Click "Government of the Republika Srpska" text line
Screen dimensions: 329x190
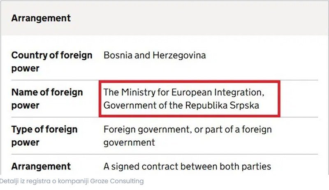click(181, 105)
